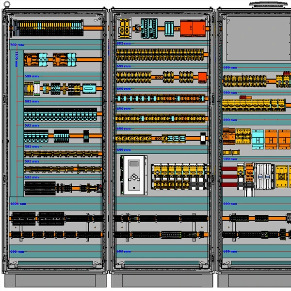Click the white operator keypad panel device
Viewport: 291px width, 291px height.
tap(133, 175)
